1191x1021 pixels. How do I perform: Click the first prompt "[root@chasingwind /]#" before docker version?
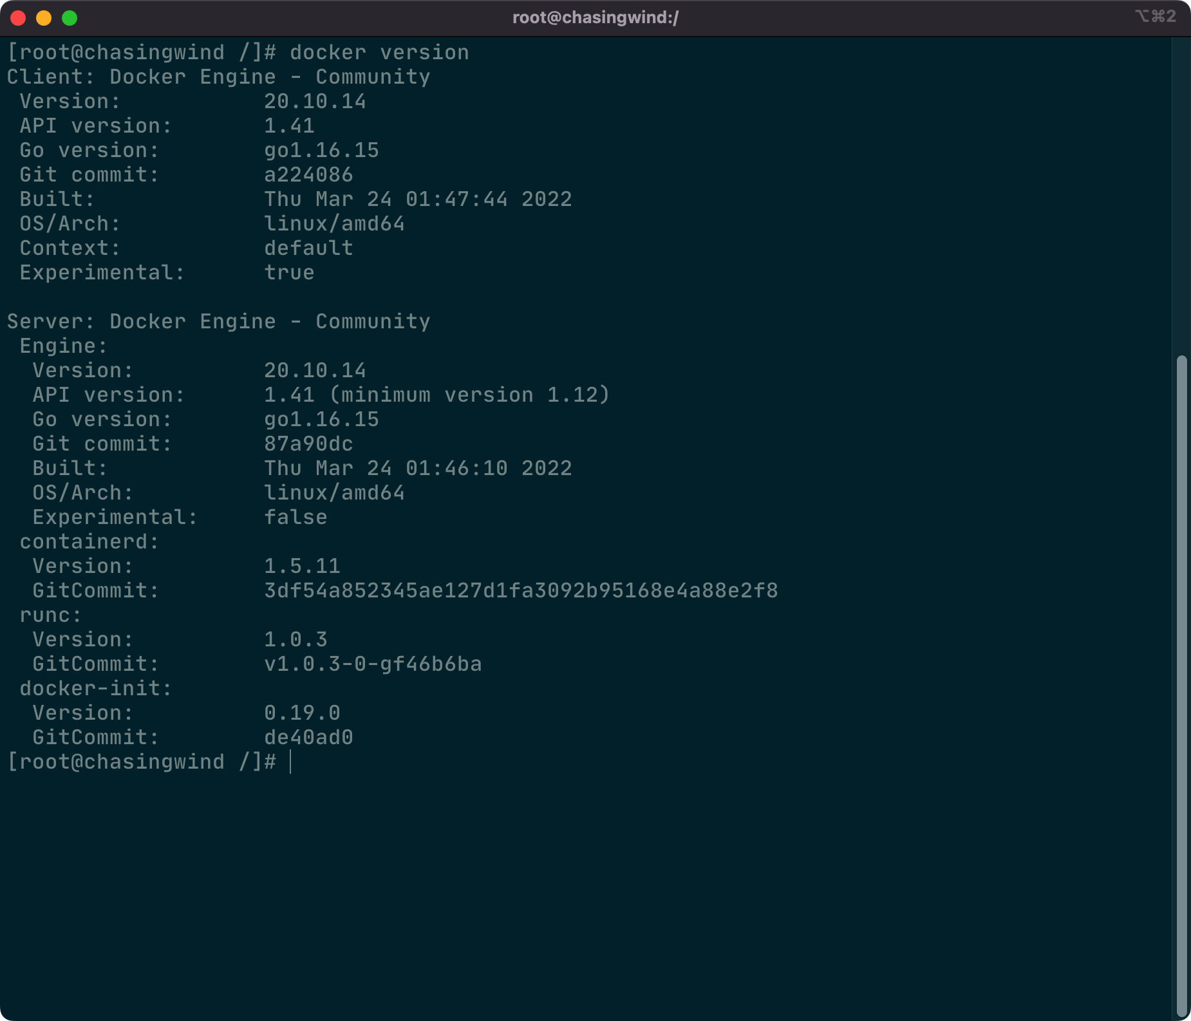click(x=142, y=52)
